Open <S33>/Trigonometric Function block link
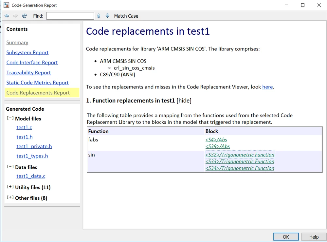Viewport: 327px width, 242px height. pyautogui.click(x=240, y=161)
